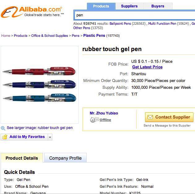Go to Office & School Supplies breadcrumb

pyautogui.click(x=50, y=36)
